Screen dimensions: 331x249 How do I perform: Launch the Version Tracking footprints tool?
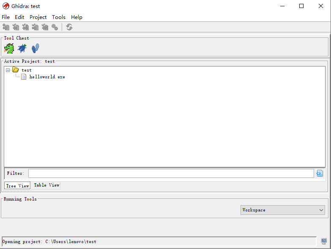35,48
